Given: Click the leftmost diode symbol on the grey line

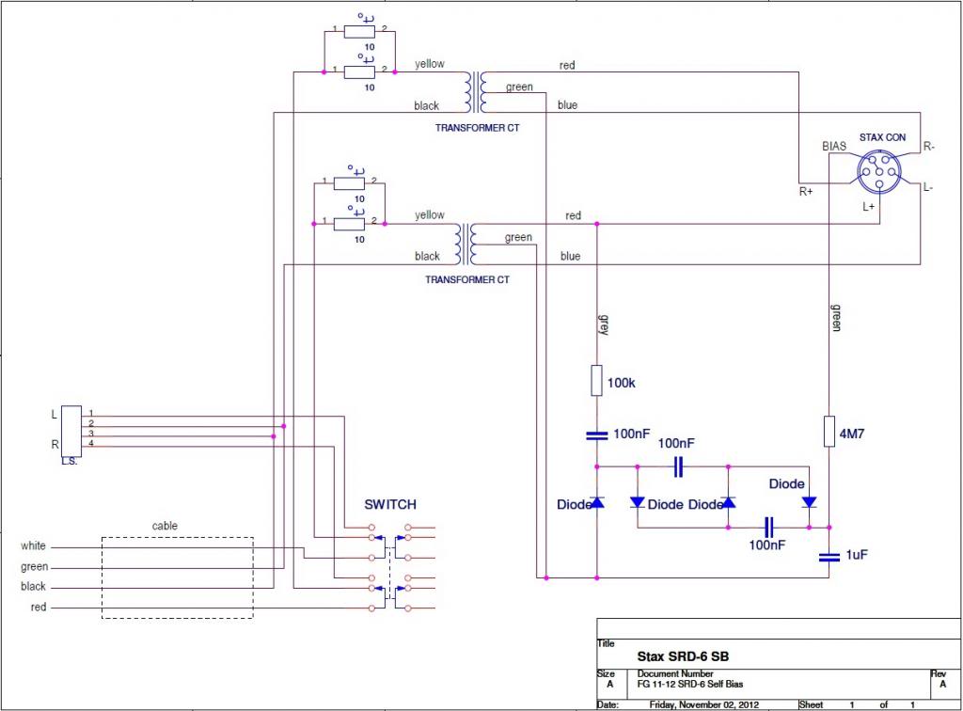Looking at the screenshot, I should (x=596, y=503).
